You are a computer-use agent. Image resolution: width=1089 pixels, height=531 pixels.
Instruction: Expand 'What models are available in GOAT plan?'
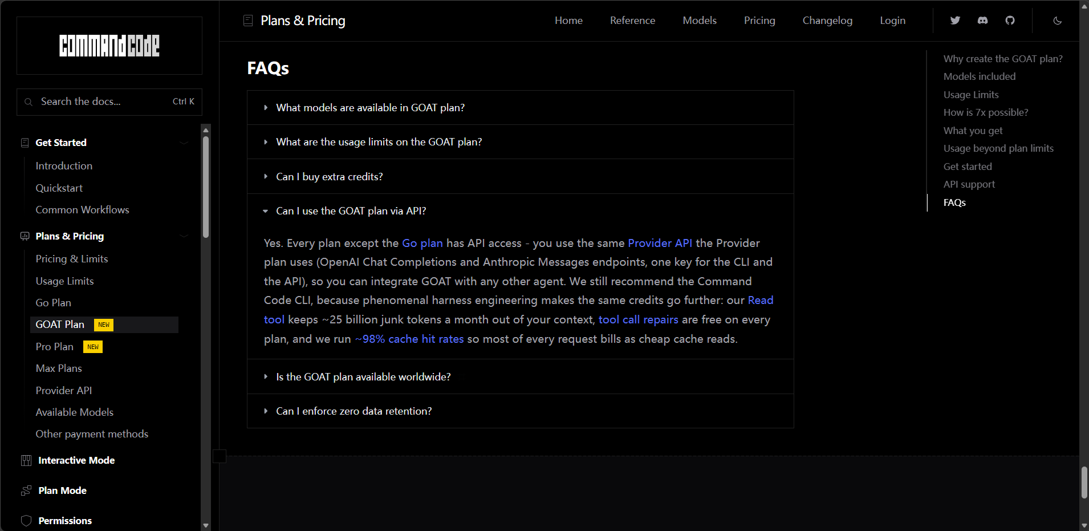tap(520, 108)
